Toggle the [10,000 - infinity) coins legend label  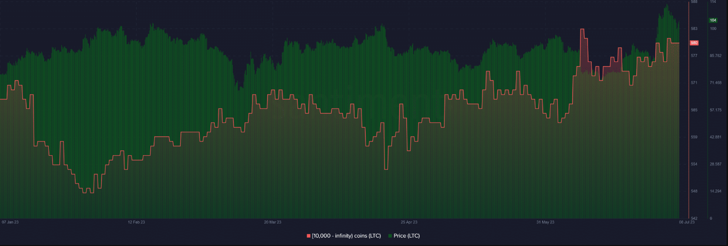tap(346, 236)
